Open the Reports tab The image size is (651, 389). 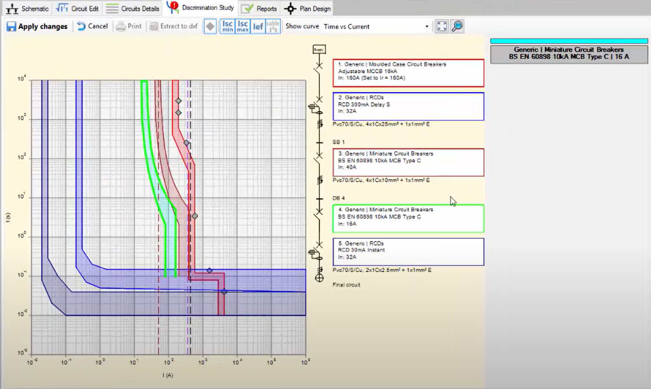pyautogui.click(x=259, y=9)
